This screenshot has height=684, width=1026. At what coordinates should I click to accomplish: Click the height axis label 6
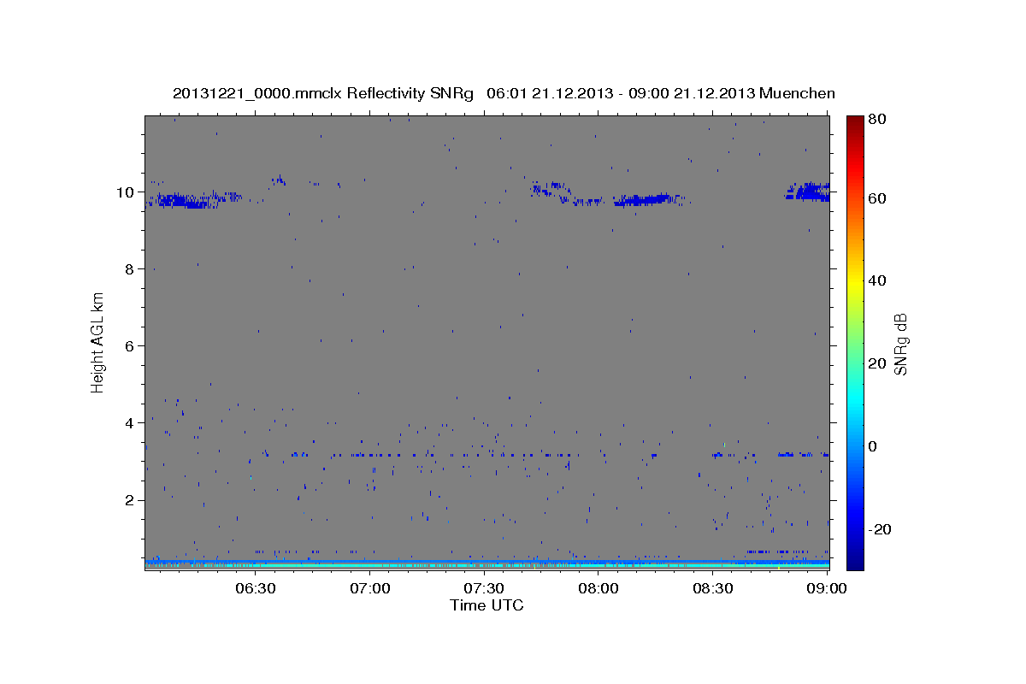(x=130, y=346)
